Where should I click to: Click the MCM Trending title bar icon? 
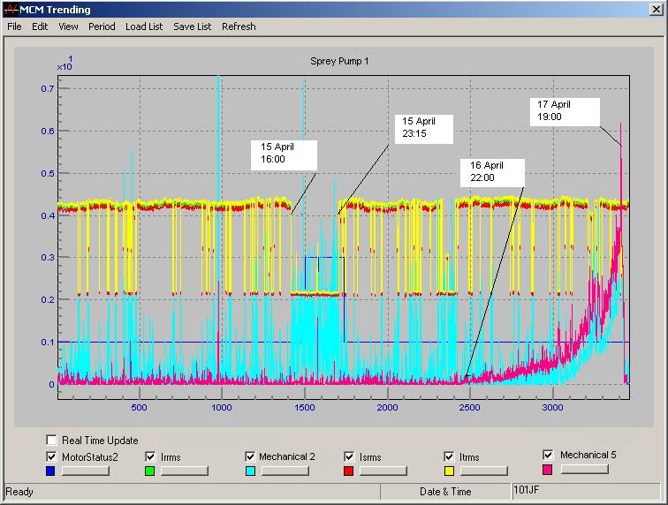coord(11,10)
